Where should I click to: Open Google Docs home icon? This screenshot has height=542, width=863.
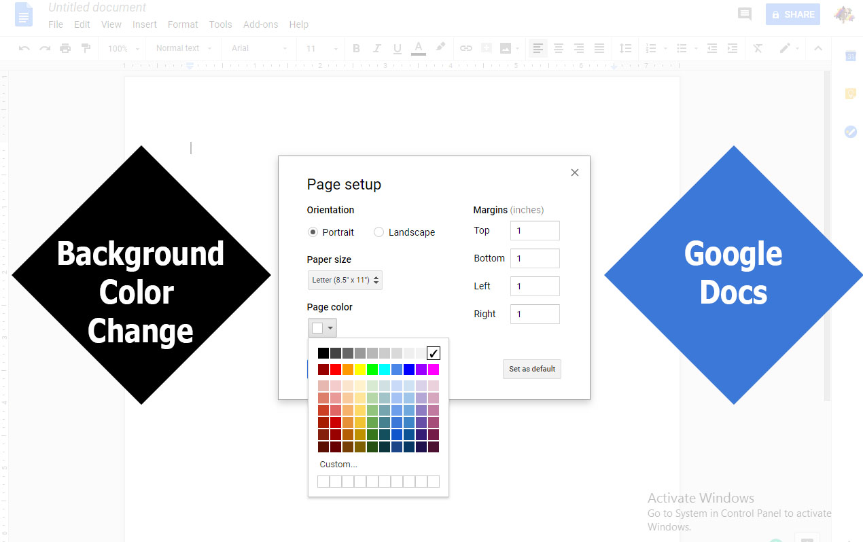[x=24, y=14]
